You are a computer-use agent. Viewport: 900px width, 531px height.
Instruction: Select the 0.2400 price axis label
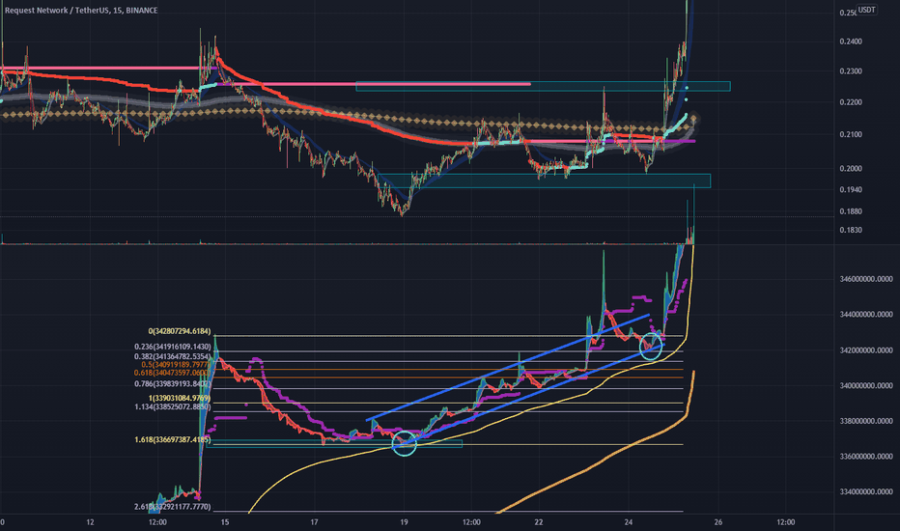851,42
